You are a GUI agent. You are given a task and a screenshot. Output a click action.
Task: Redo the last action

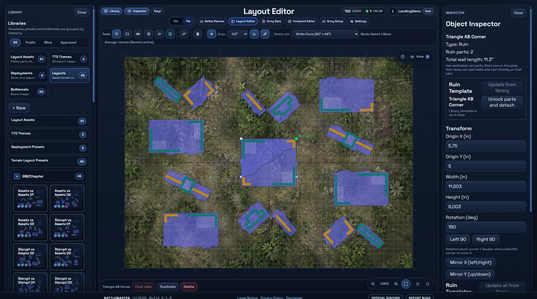[428, 284]
